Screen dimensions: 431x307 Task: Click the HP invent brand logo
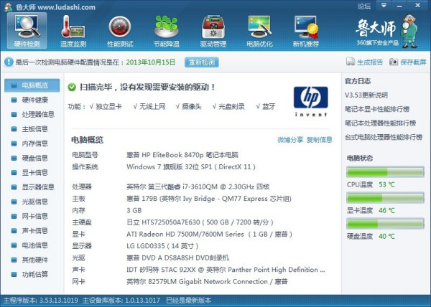tap(311, 101)
